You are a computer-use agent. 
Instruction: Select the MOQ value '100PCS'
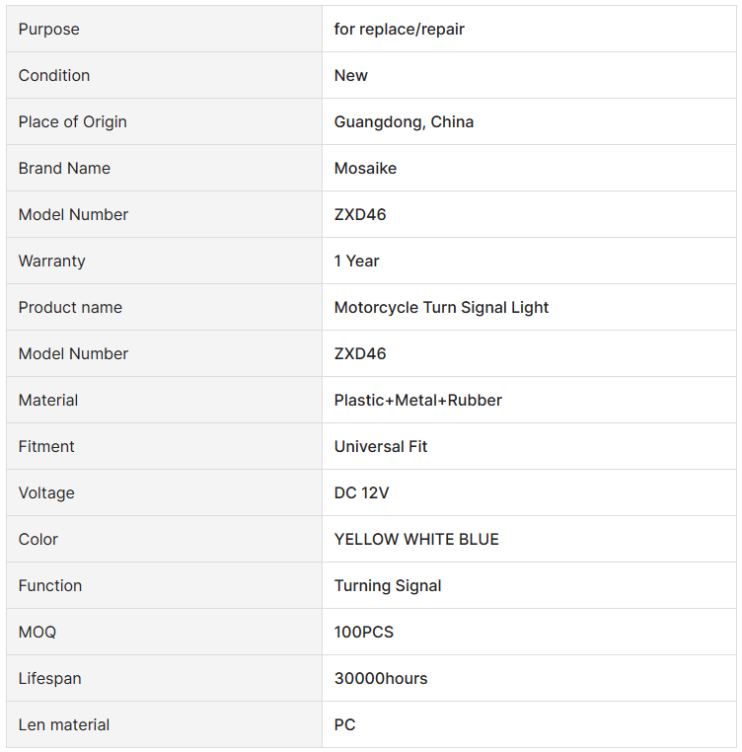point(363,633)
